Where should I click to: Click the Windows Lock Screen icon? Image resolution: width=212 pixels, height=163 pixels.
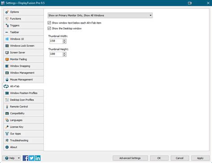pyautogui.click(x=7, y=46)
